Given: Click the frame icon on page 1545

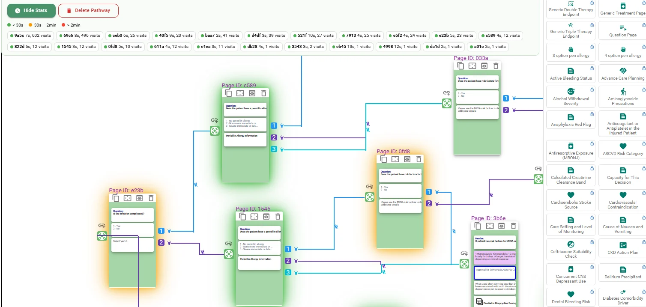Looking at the screenshot, I should 254,216.
